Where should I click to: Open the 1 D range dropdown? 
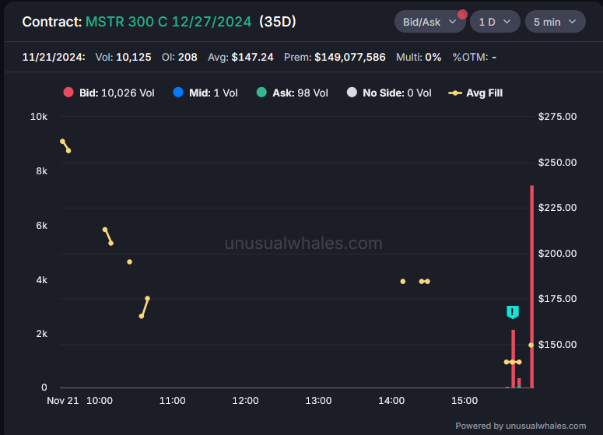495,22
